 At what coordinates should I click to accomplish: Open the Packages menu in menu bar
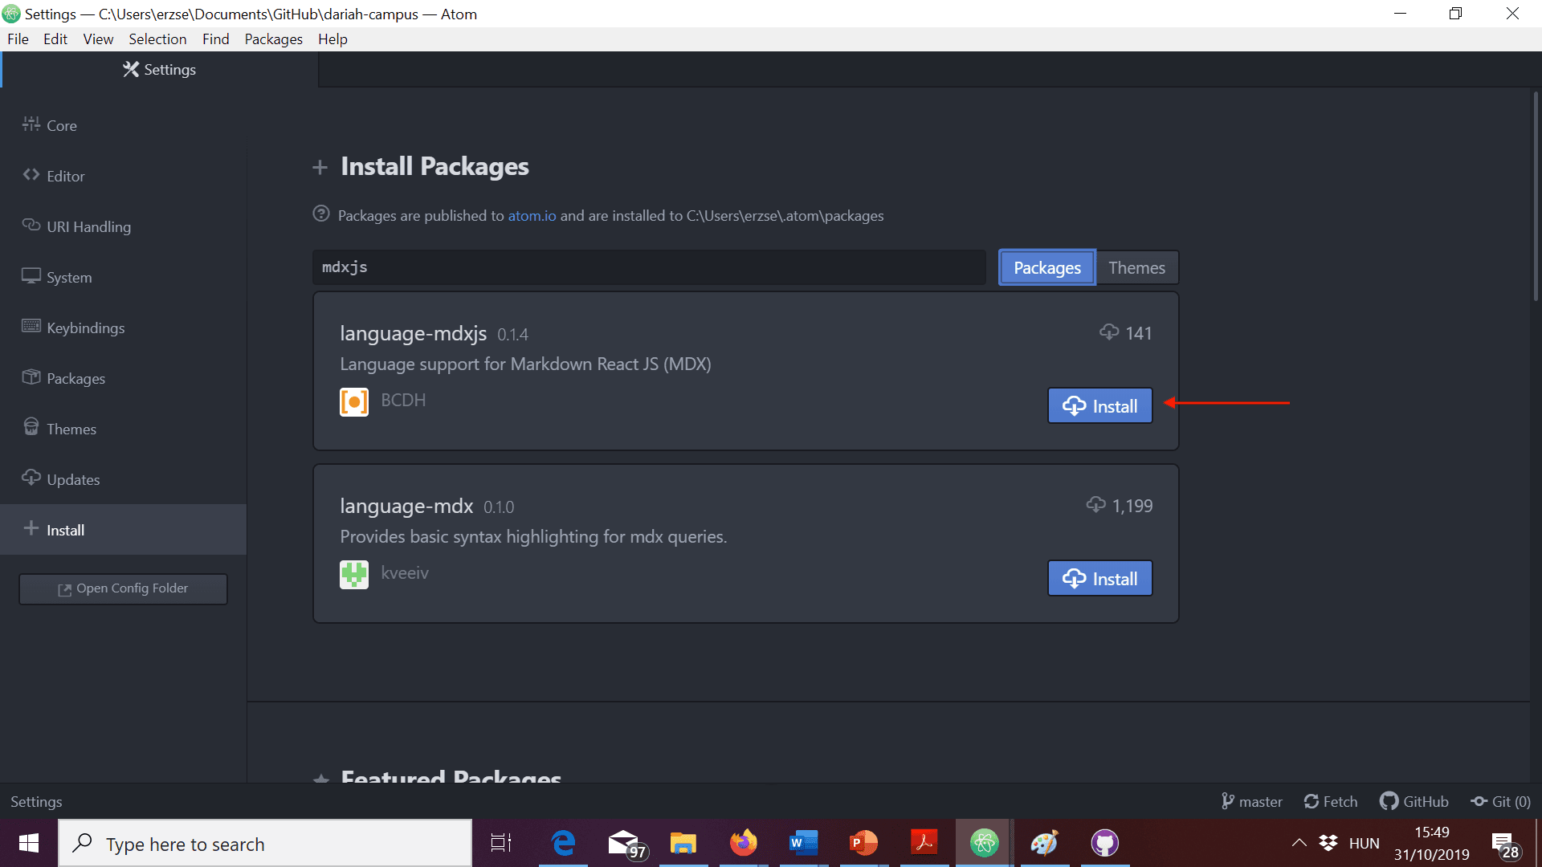pos(273,39)
